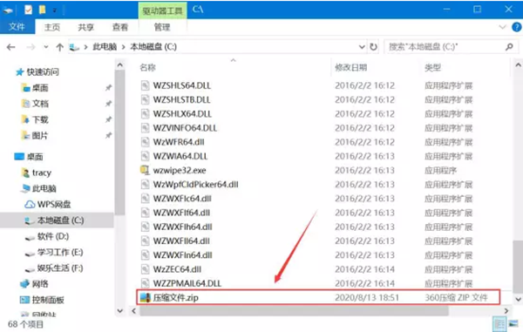Refresh the current folder
This screenshot has height=332, width=523.
tap(374, 47)
